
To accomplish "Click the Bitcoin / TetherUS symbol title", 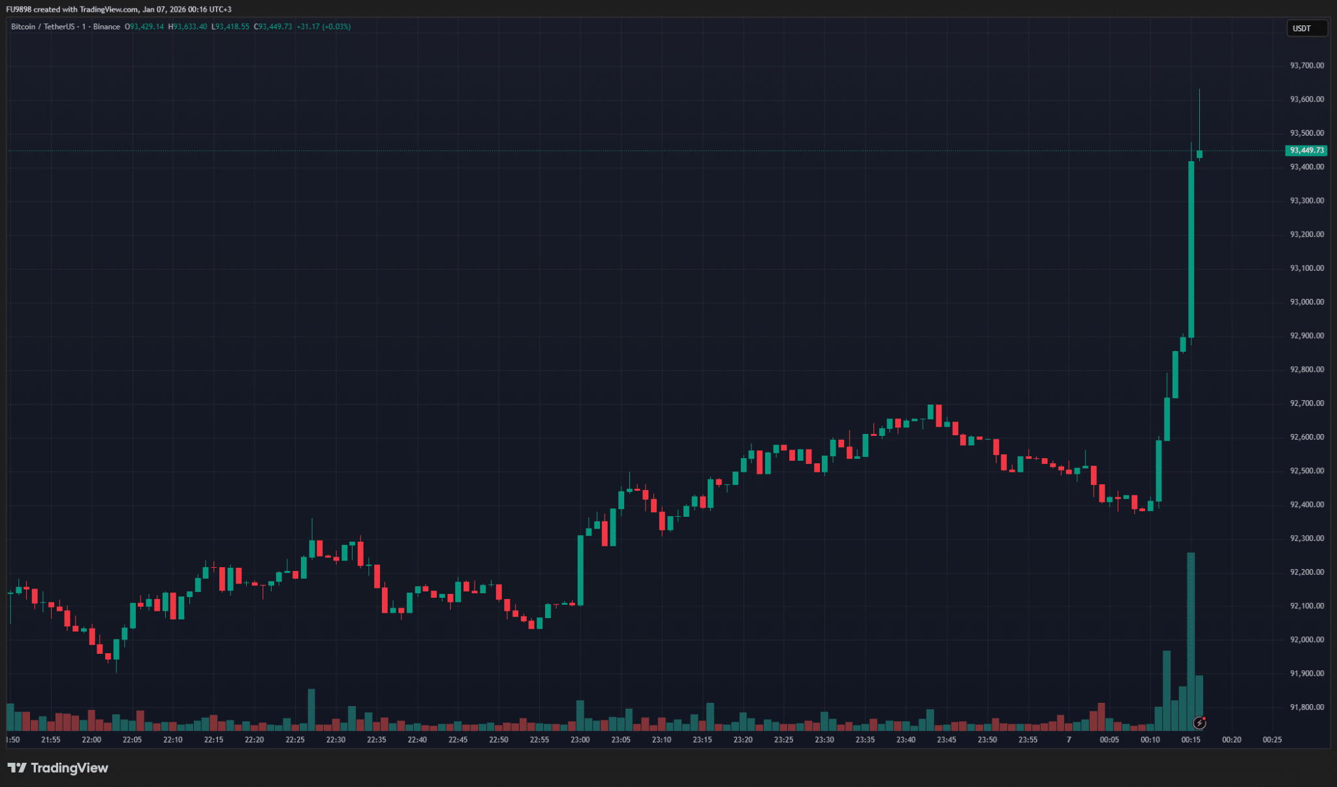I will [42, 27].
